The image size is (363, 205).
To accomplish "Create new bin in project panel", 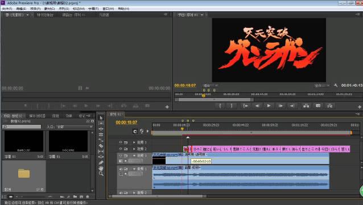I will pos(75,196).
